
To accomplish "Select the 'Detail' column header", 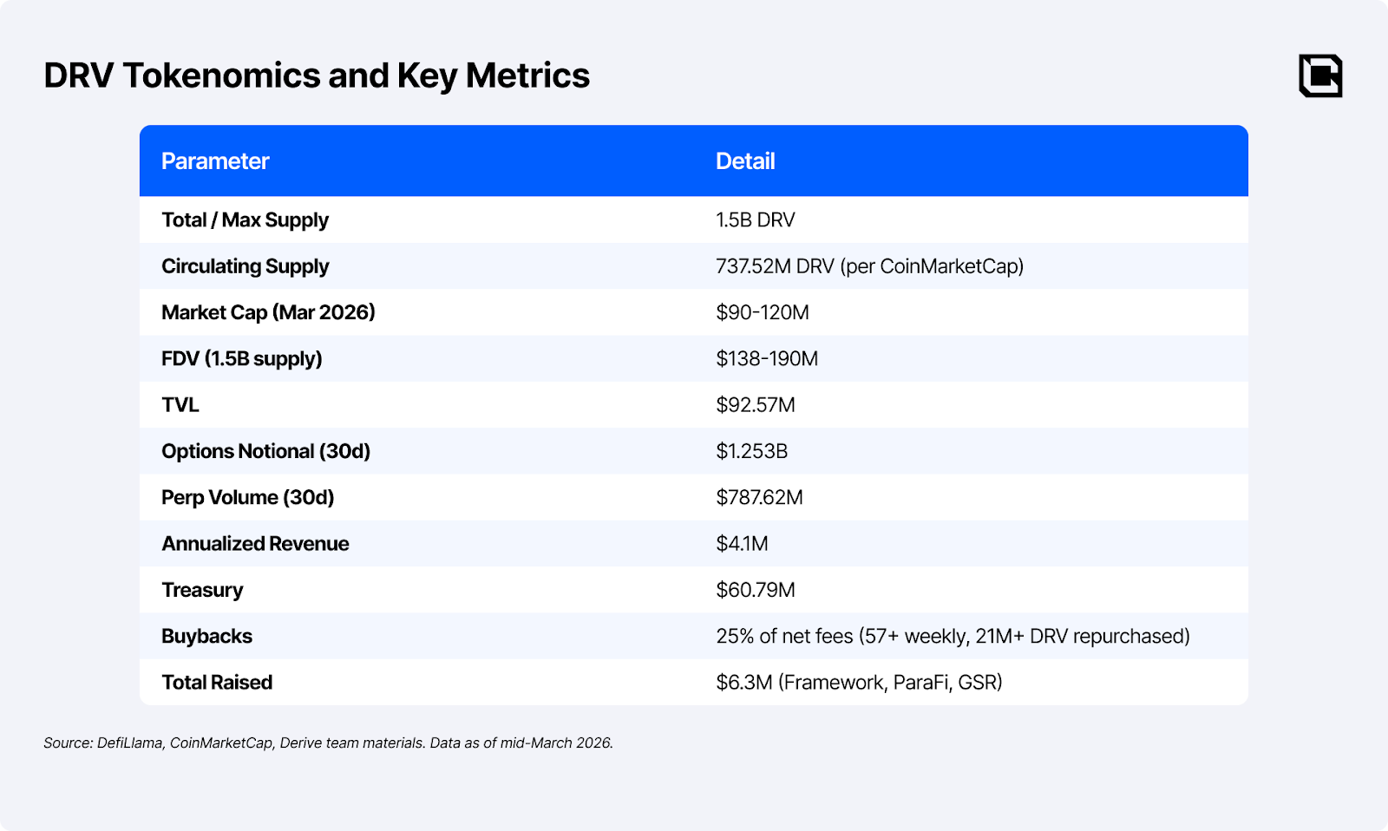I will [x=745, y=161].
